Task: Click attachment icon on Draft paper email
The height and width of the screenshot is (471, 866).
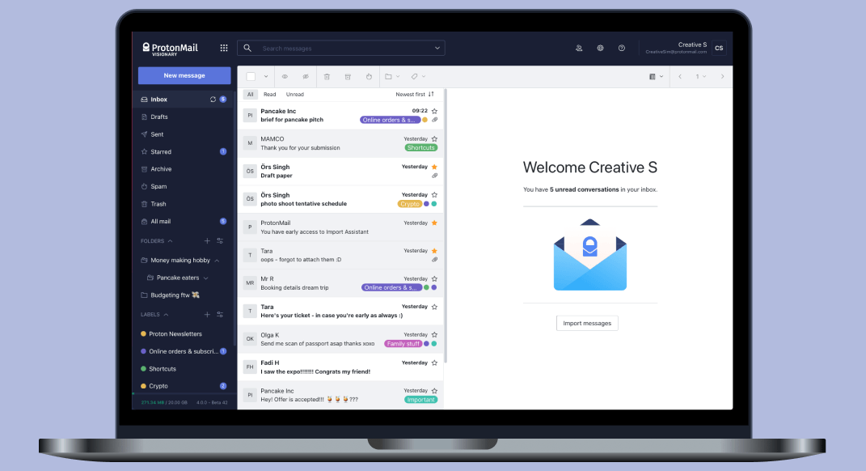Action: [435, 176]
